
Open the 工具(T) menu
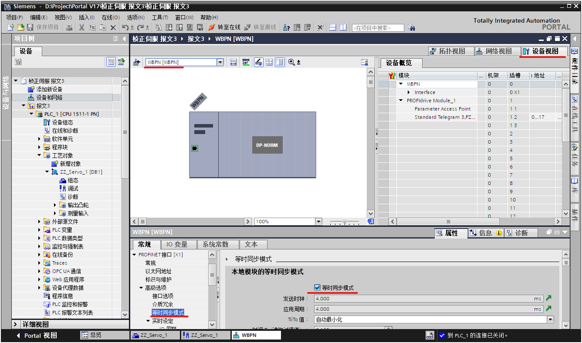tap(160, 17)
